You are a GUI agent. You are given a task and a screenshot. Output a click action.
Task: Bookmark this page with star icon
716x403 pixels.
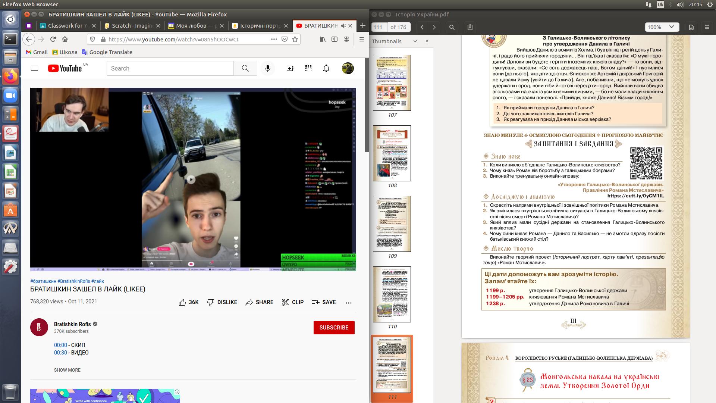point(295,39)
